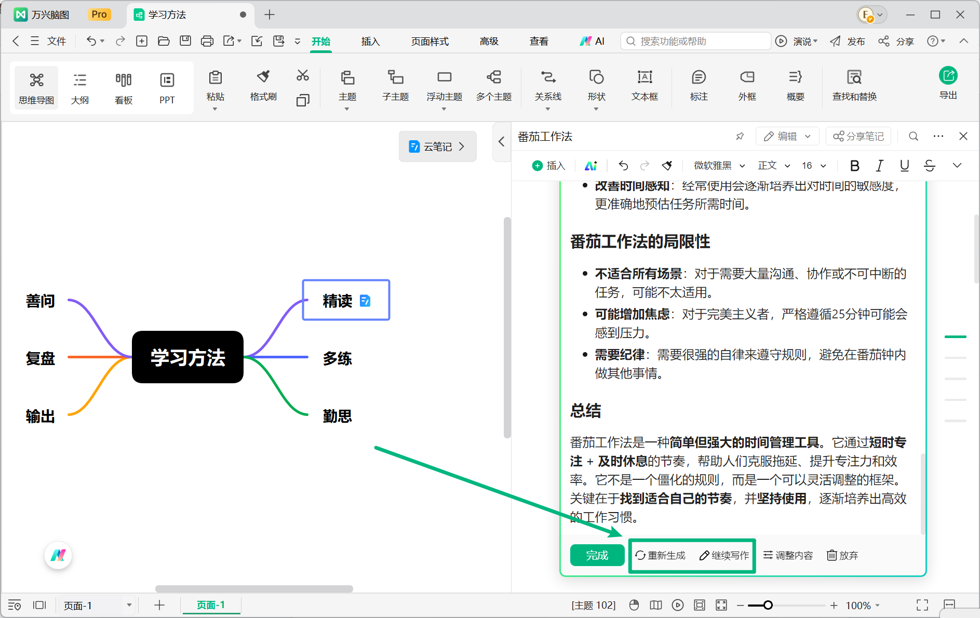
Task: Click the print icon in the quick toolbar
Action: [x=207, y=41]
